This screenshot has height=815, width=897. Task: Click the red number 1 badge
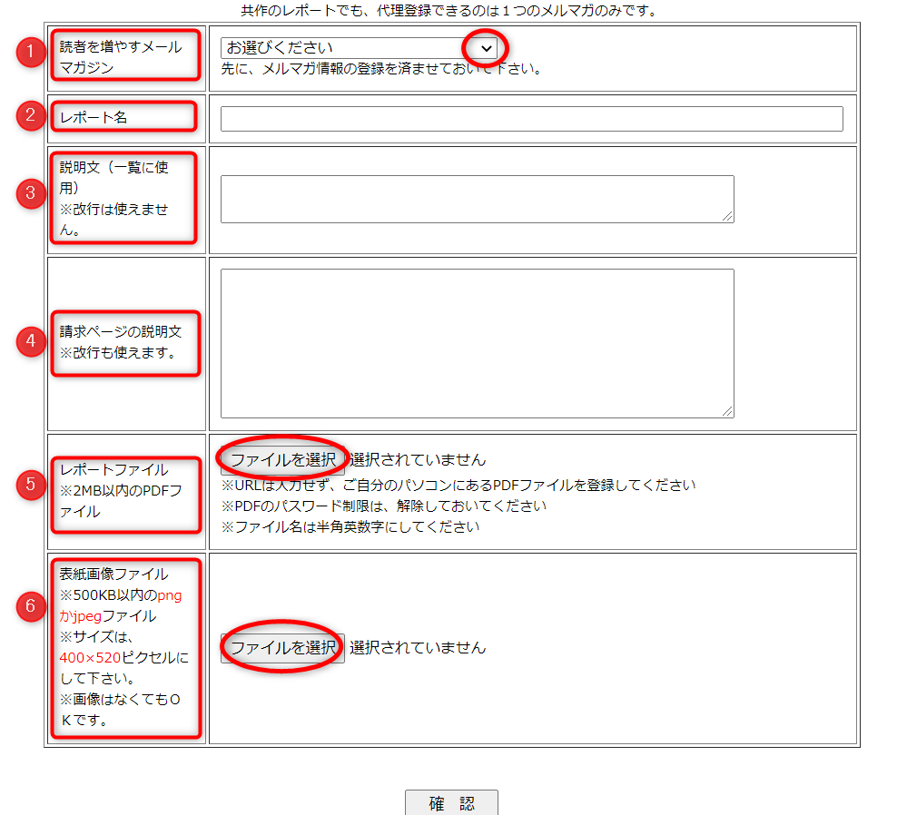coord(32,53)
